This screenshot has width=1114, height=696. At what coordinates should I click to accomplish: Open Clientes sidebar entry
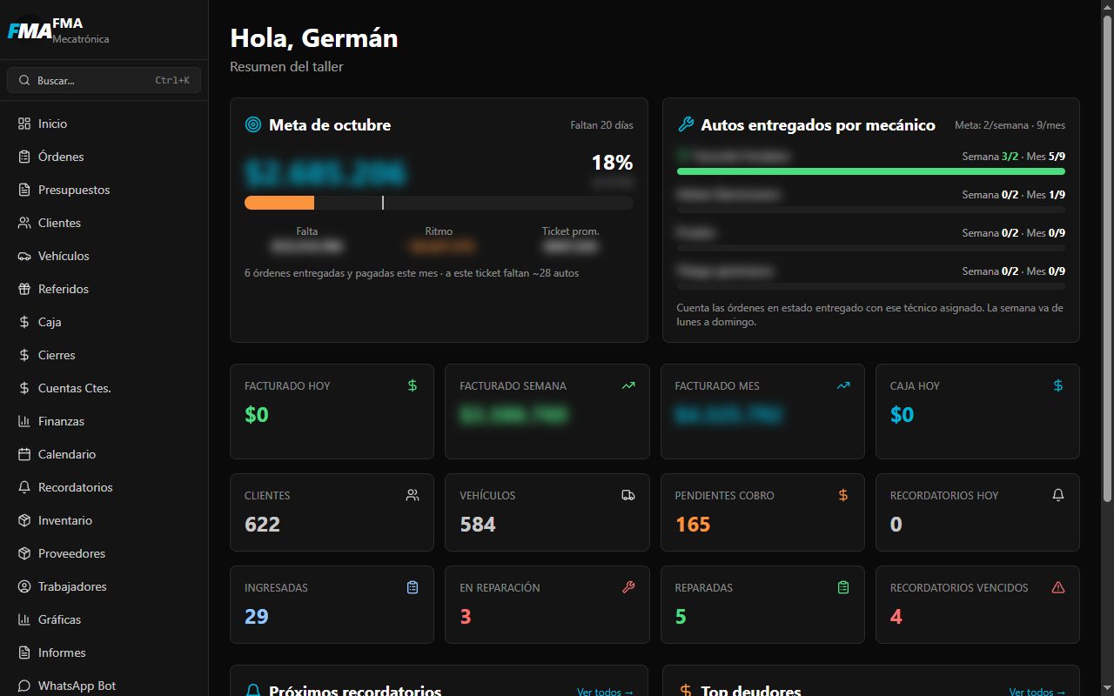(x=104, y=223)
